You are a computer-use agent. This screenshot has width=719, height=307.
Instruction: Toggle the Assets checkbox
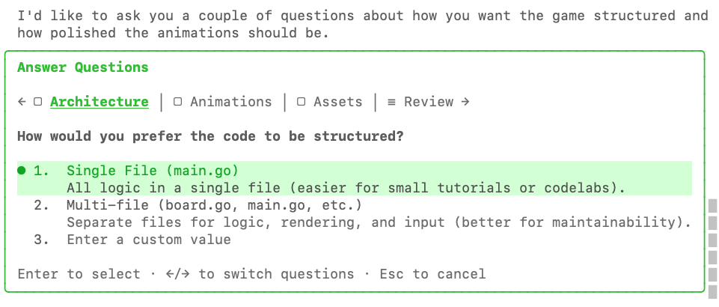click(x=301, y=102)
